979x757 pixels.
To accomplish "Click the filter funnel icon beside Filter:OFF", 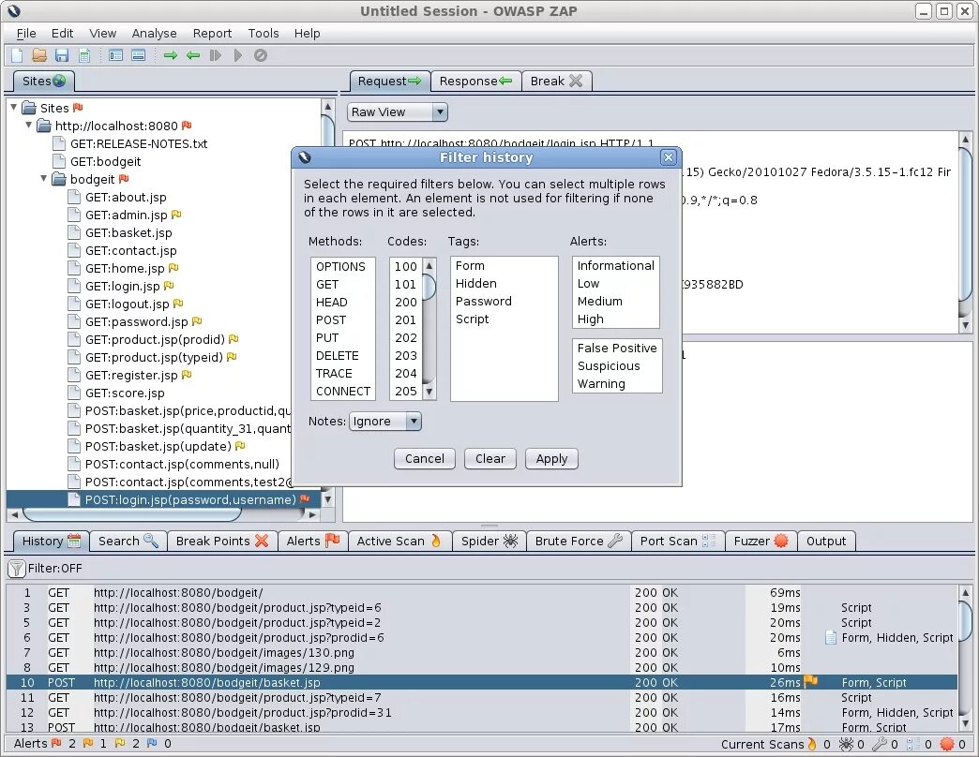I will 16,568.
